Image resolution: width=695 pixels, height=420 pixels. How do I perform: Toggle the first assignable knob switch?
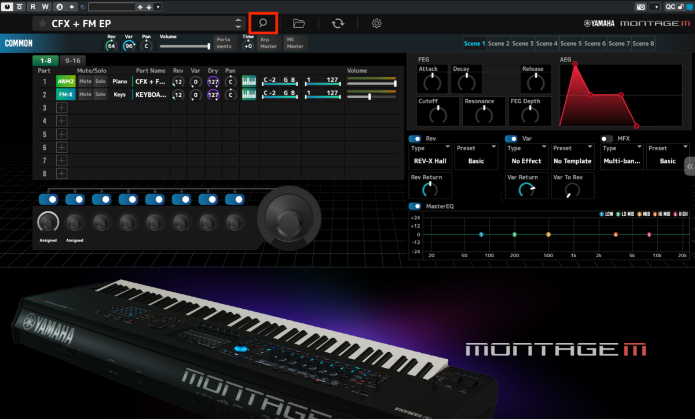point(48,199)
